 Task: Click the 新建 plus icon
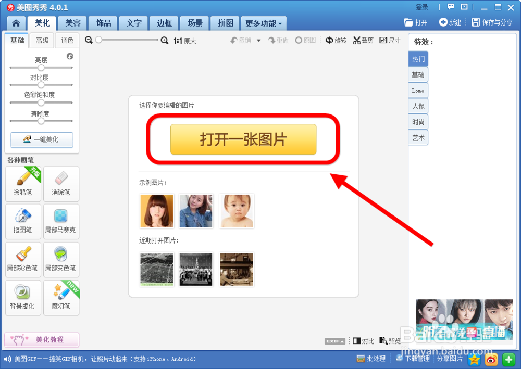(x=443, y=22)
